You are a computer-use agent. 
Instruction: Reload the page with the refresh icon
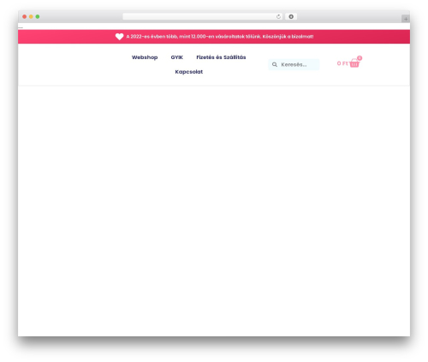point(278,17)
